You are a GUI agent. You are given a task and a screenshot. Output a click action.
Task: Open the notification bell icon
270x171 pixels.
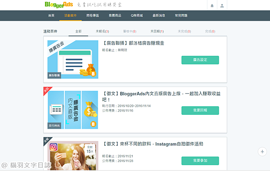click(212, 6)
